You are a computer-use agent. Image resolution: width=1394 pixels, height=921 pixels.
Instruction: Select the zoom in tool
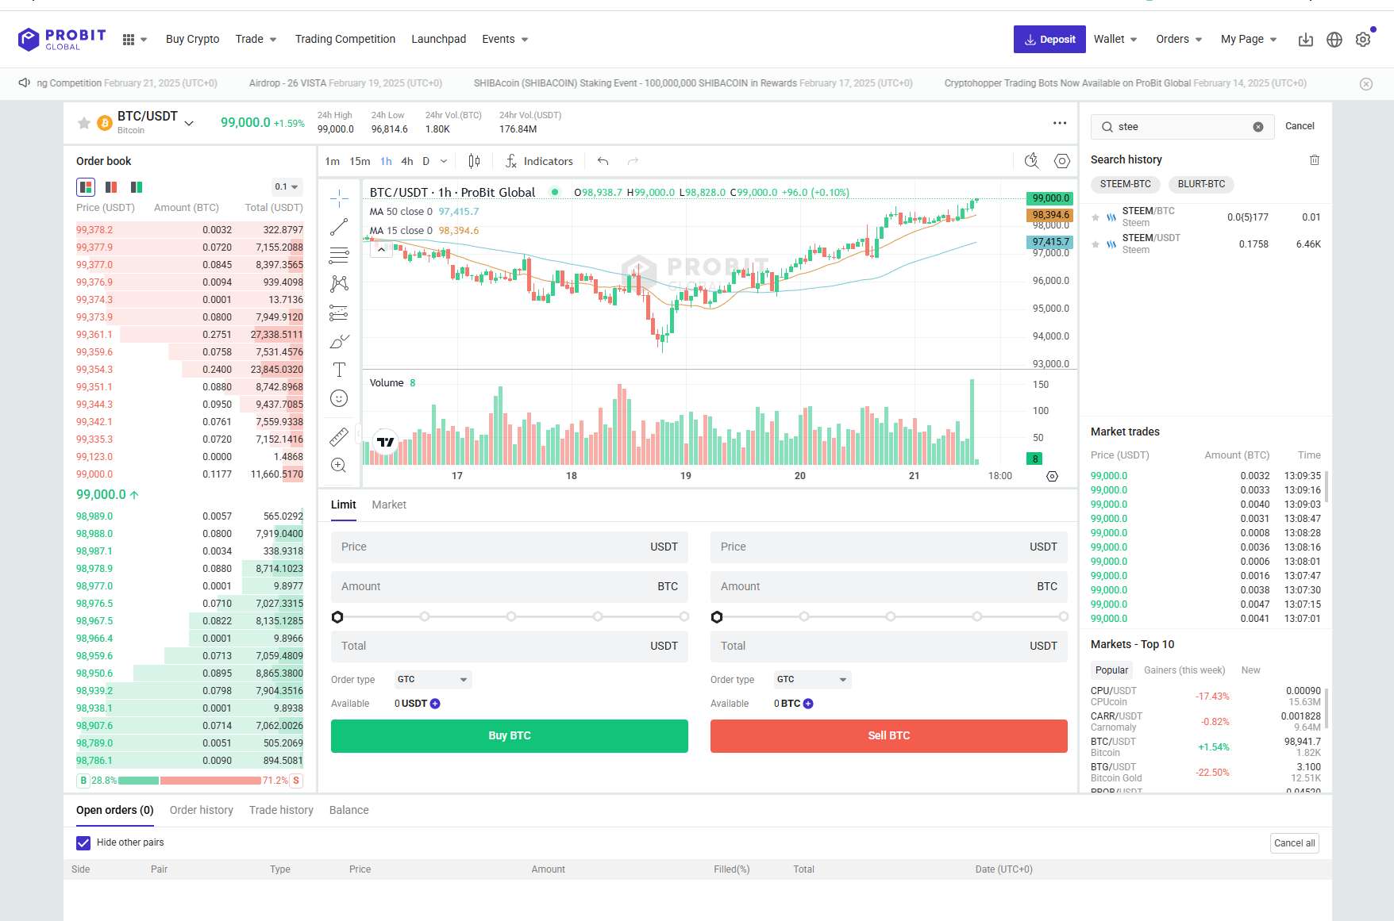click(x=339, y=465)
